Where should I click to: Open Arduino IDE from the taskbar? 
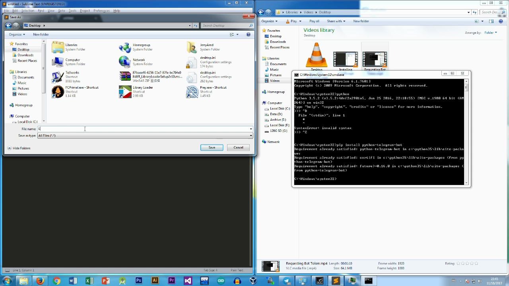click(x=221, y=281)
